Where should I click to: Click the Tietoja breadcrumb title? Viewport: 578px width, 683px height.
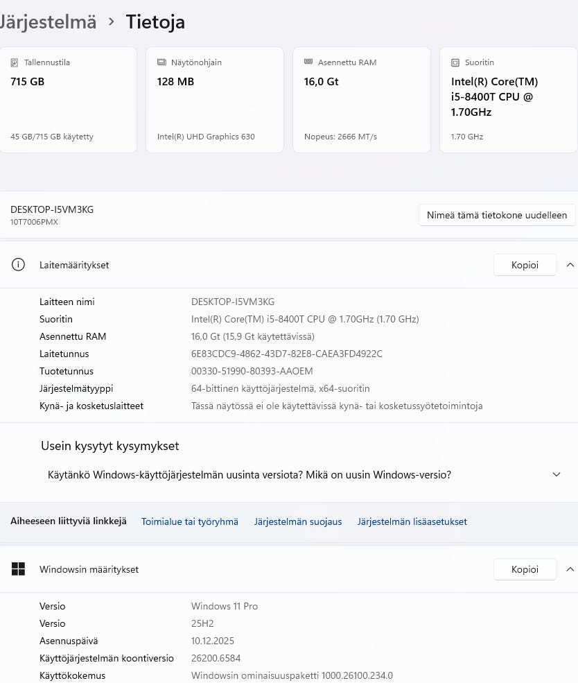(x=155, y=21)
